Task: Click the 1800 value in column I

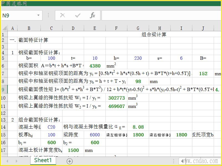Action: coord(181,135)
